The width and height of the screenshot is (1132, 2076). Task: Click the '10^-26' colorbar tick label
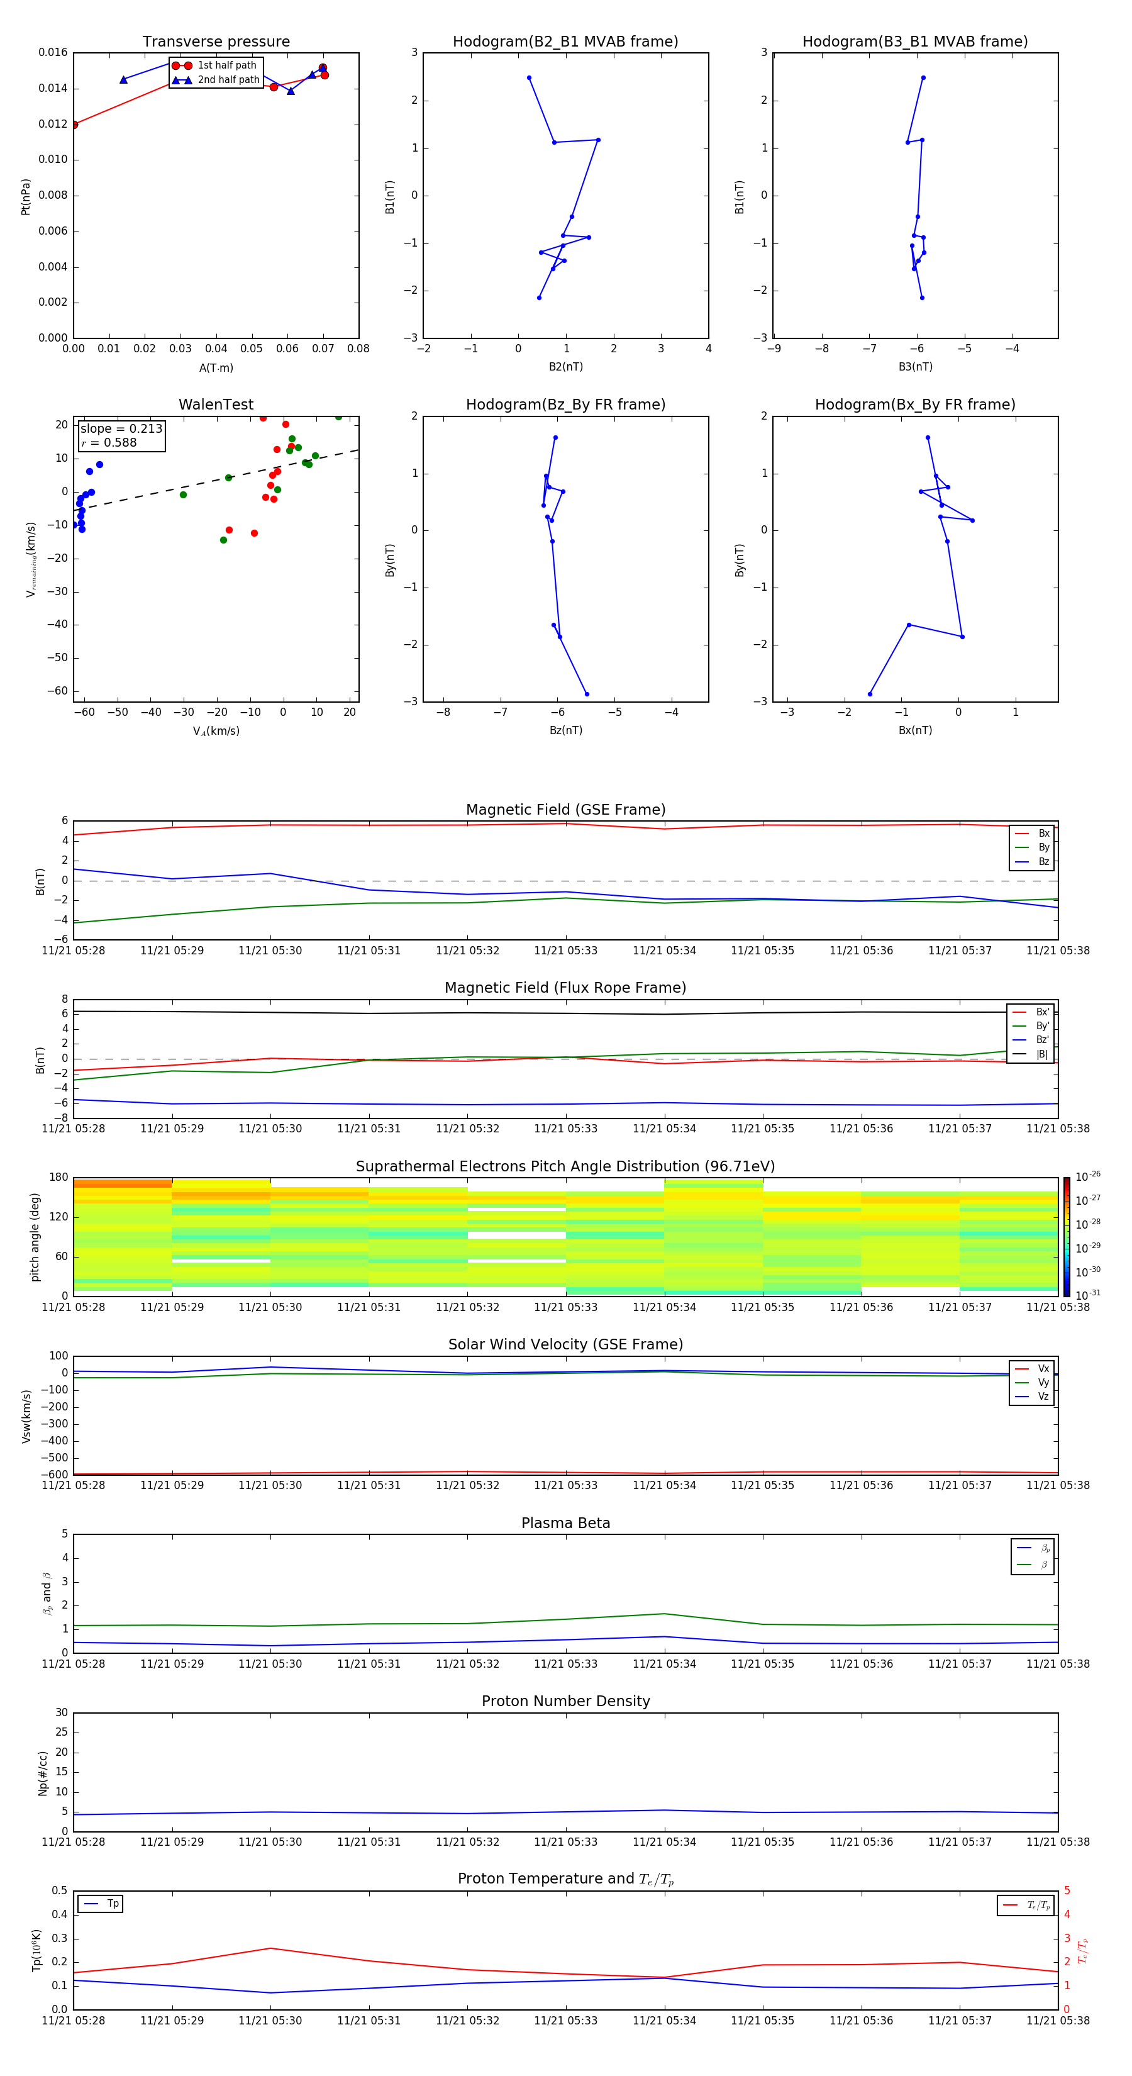click(x=1088, y=1176)
